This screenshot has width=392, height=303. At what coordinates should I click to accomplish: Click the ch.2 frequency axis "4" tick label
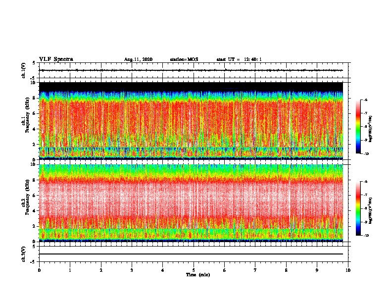(34, 211)
